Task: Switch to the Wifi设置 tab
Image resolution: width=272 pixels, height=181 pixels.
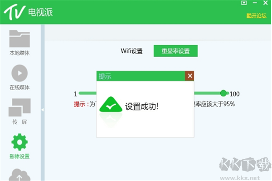Action: pyautogui.click(x=131, y=51)
